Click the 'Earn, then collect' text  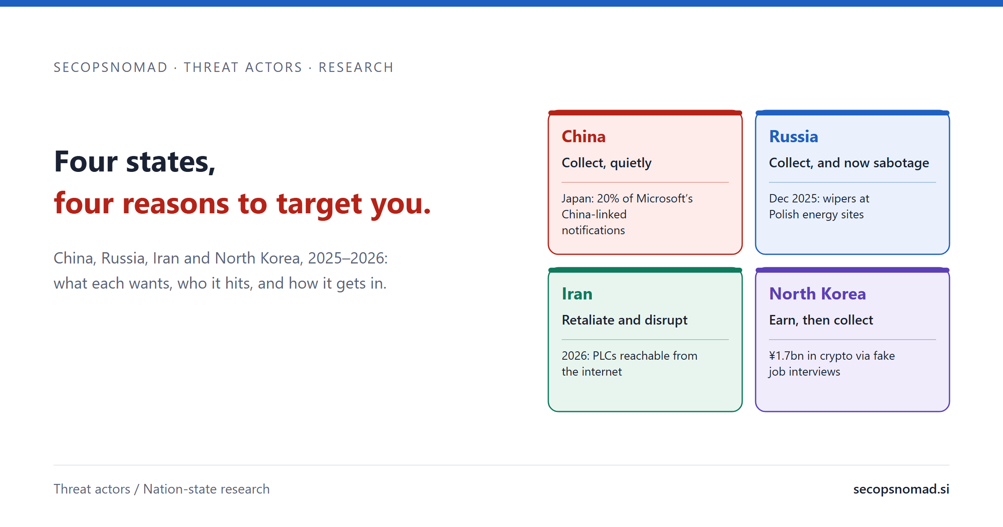tap(821, 320)
